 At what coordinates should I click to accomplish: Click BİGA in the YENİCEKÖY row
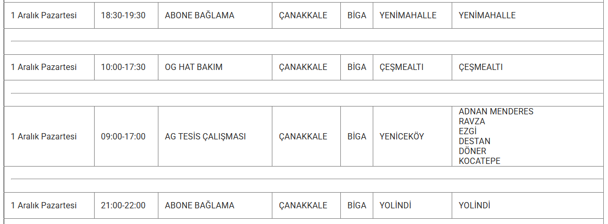[357, 136]
